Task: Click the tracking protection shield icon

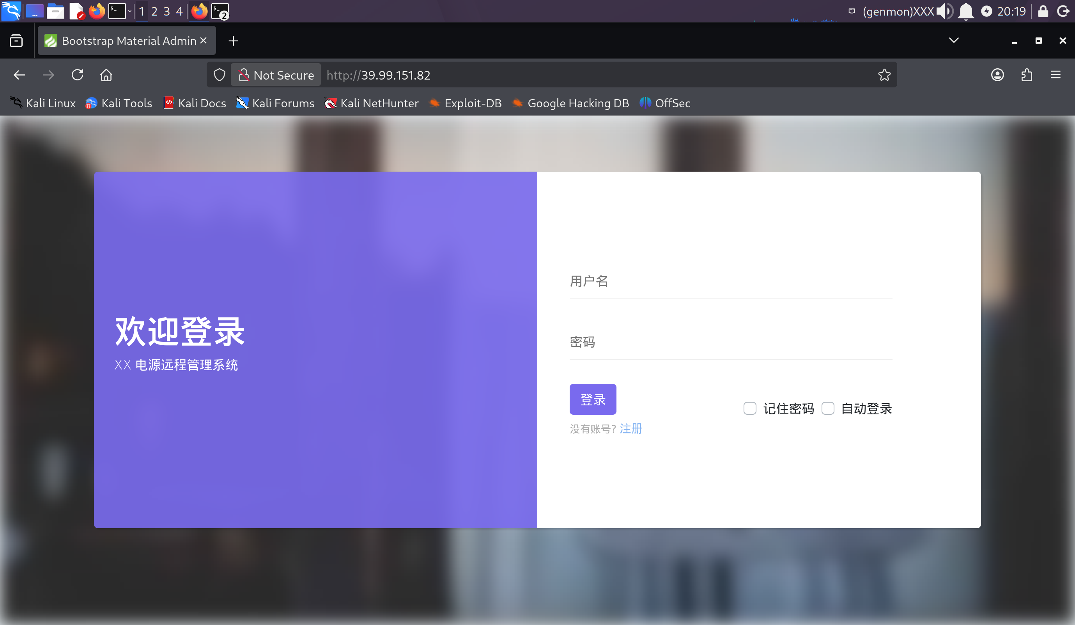Action: click(219, 75)
